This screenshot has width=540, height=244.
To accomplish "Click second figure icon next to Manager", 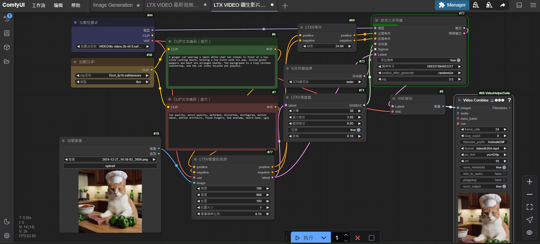I will (489, 5).
